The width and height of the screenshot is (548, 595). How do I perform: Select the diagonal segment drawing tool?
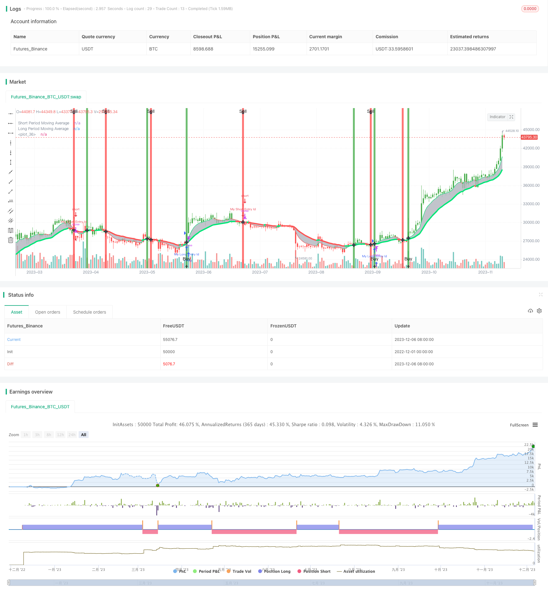tap(11, 191)
